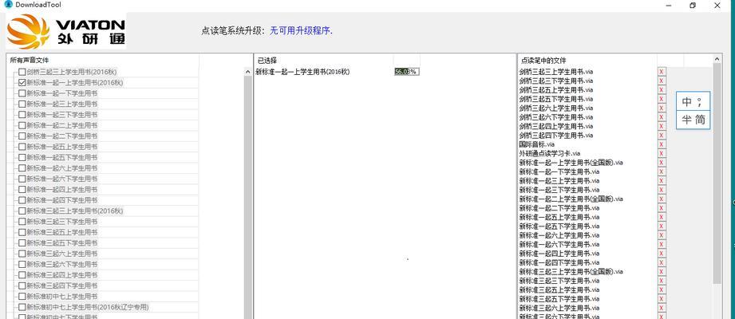
Task: Click red X for 新标准一起三下学生用书.via
Action: [662, 190]
